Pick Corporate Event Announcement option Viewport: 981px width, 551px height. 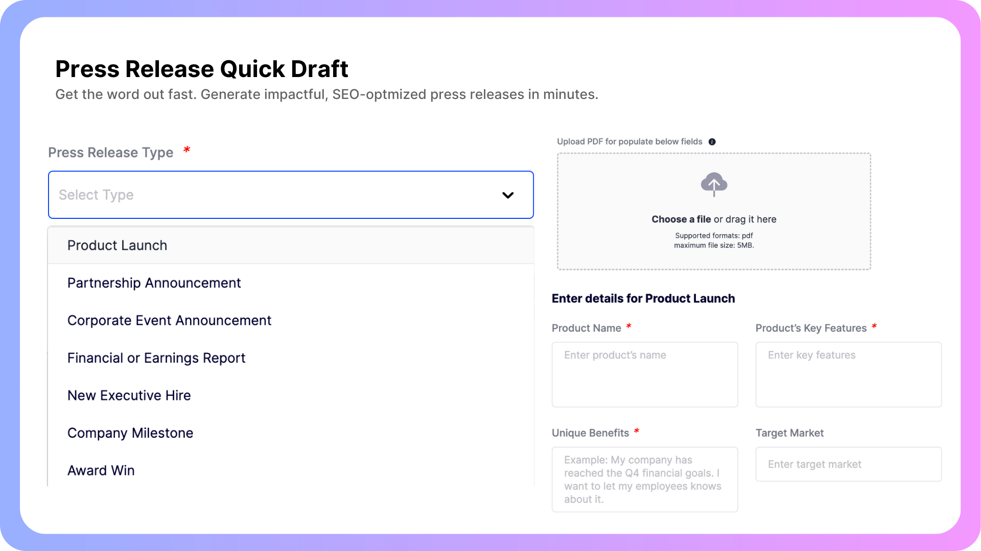(x=291, y=320)
